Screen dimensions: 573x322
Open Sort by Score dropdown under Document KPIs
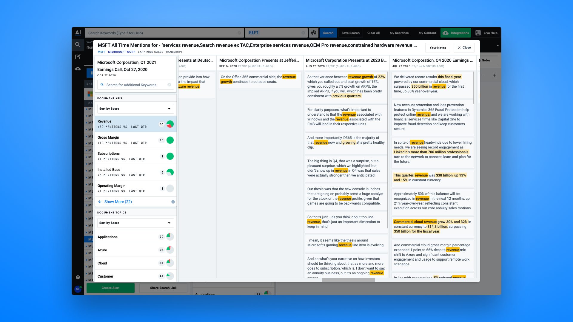point(135,109)
